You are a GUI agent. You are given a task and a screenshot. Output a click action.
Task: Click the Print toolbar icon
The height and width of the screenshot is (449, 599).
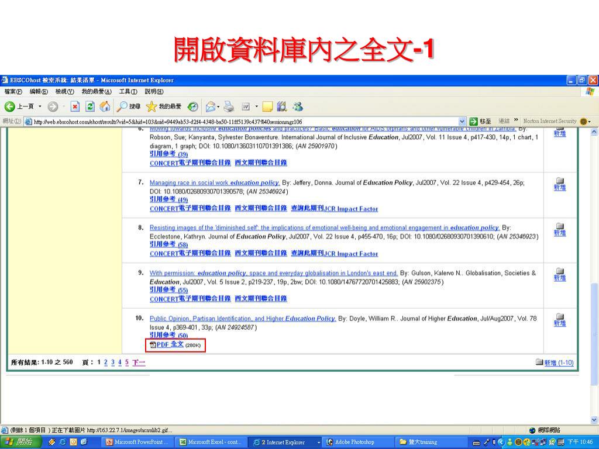pos(229,106)
